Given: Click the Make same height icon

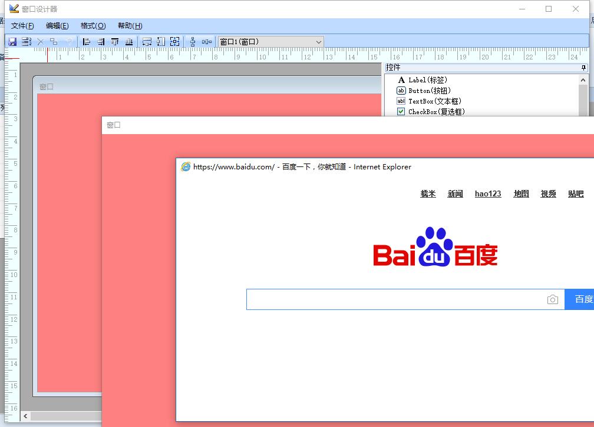Looking at the screenshot, I should tap(161, 42).
